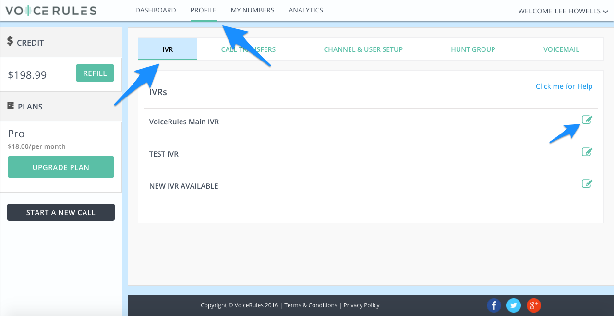Edit the NEW IVR AVAILABLE entry
Image resolution: width=615 pixels, height=316 pixels.
tap(587, 183)
